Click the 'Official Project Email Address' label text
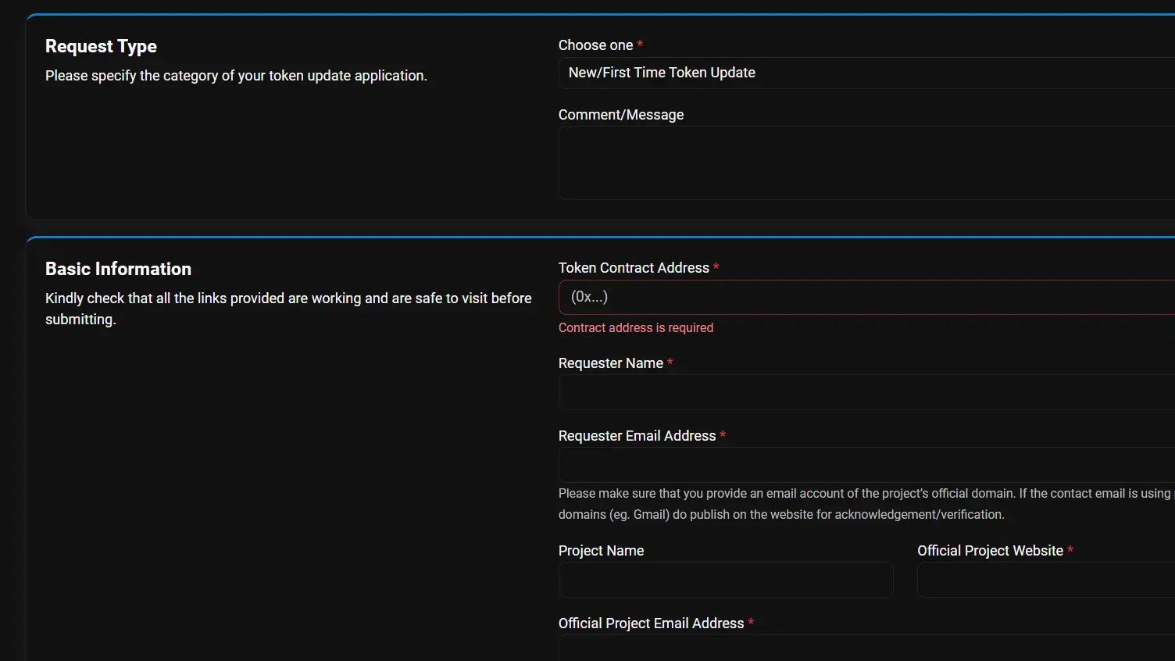 (x=651, y=623)
